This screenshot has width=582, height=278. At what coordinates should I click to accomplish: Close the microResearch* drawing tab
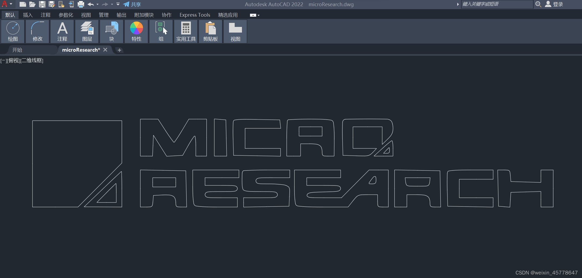(x=105, y=50)
